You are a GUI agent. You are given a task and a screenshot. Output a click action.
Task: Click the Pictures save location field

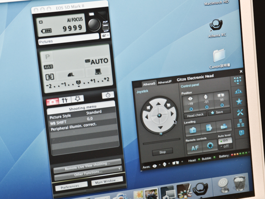[69, 39]
